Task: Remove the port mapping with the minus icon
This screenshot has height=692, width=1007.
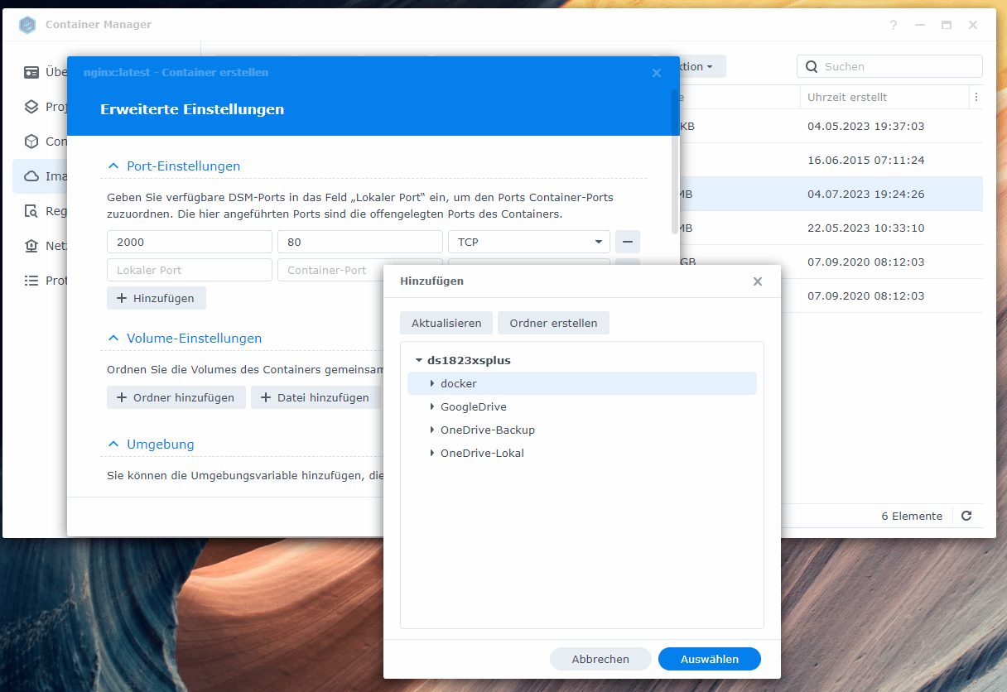Action: [627, 241]
